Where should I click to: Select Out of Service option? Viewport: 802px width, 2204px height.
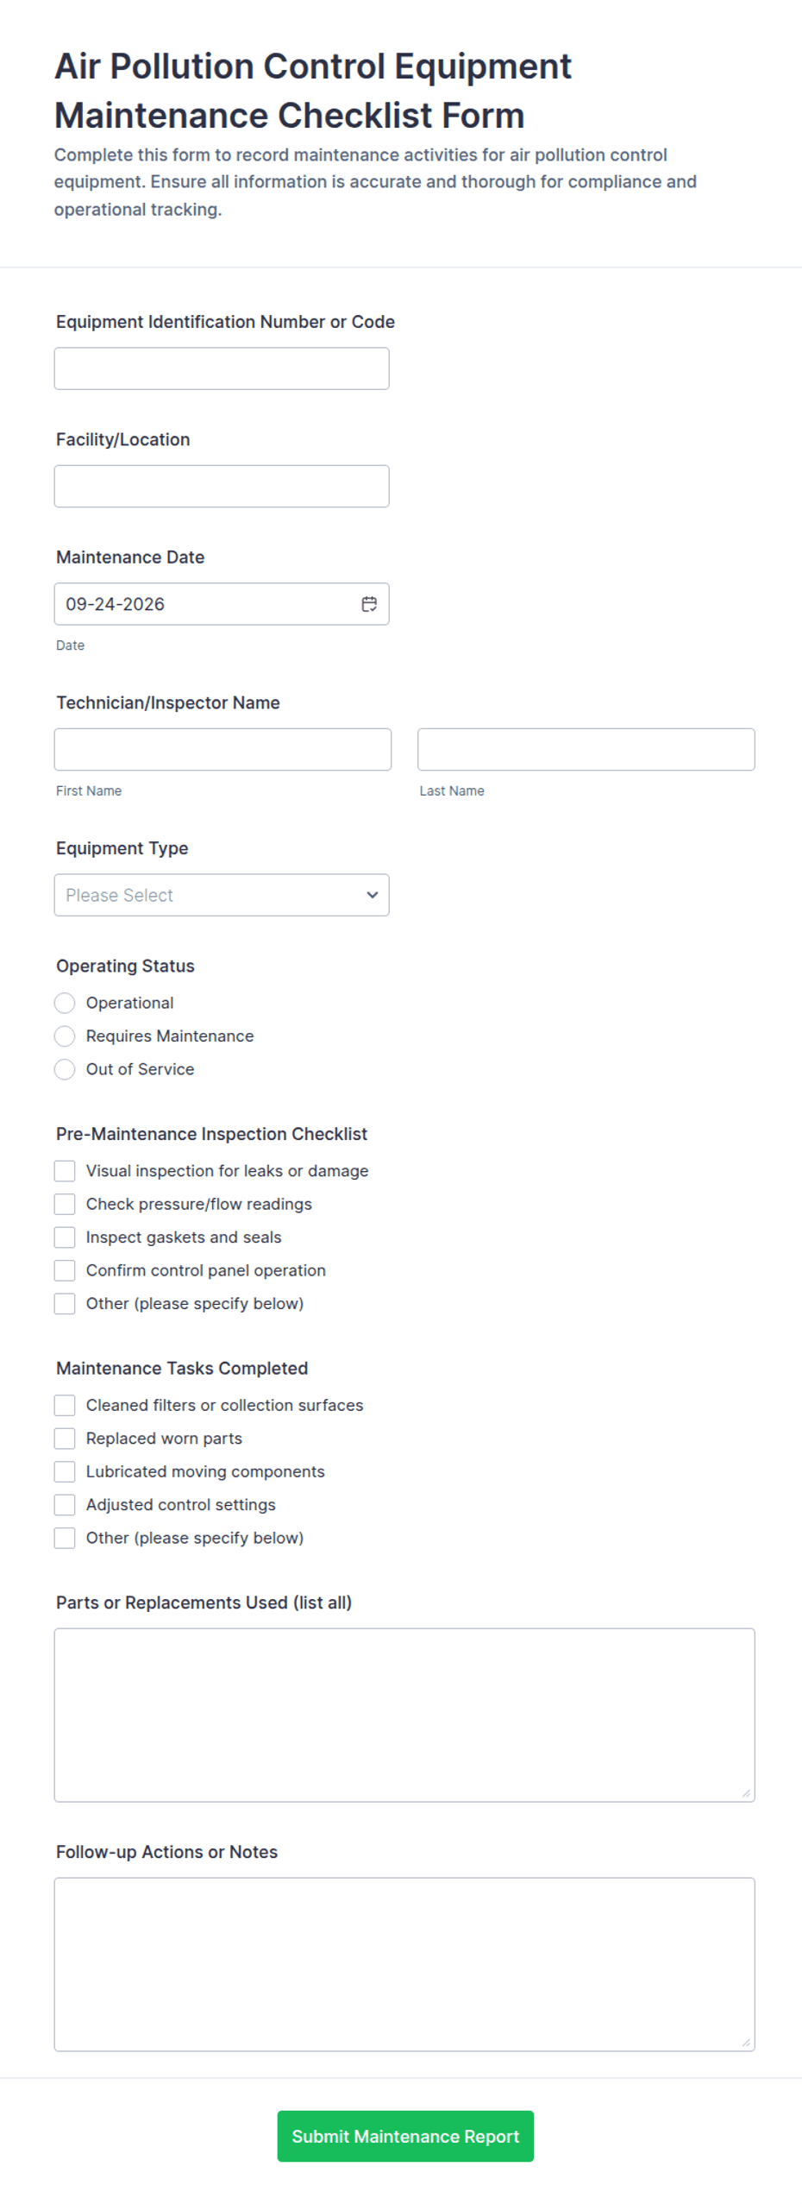click(x=65, y=1069)
